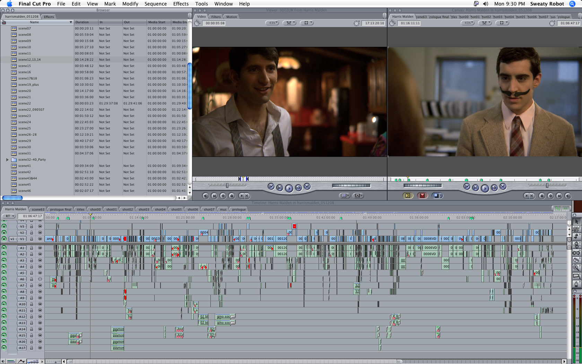
Task: Toggle Linked Selection button in Timeline
Action: pyautogui.click(x=557, y=209)
